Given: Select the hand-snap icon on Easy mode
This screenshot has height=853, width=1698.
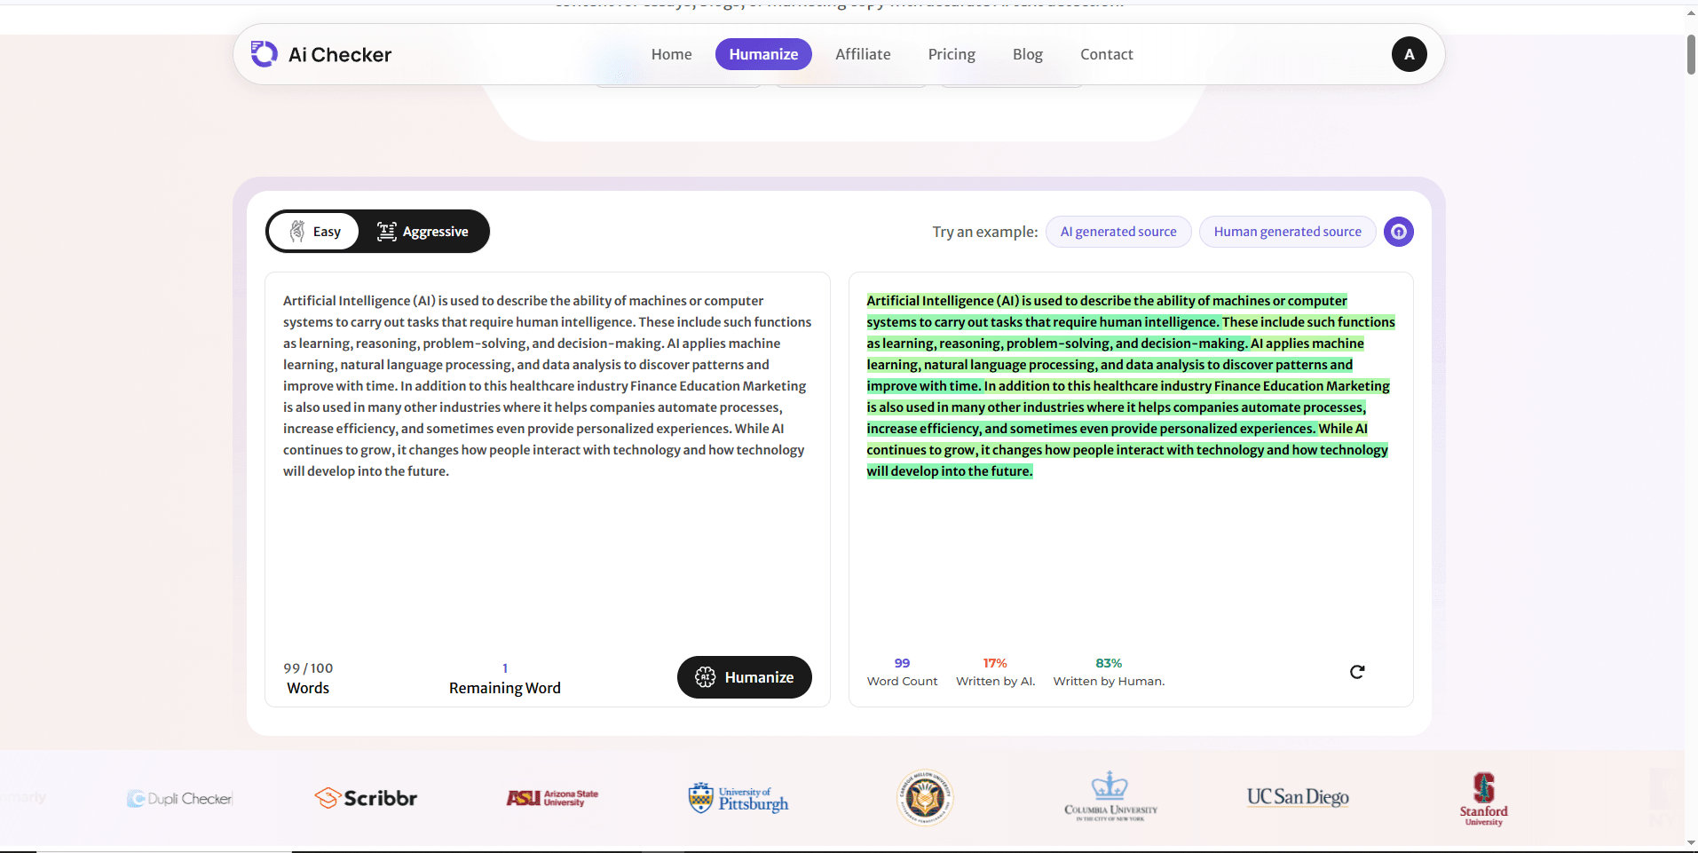Looking at the screenshot, I should pyautogui.click(x=298, y=231).
